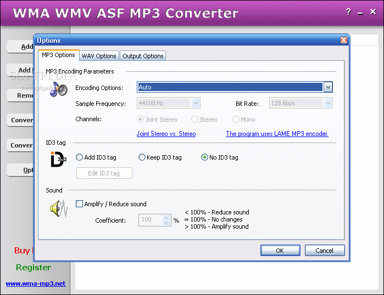Click the music note speaker icon
This screenshot has height=295, width=384.
[59, 89]
